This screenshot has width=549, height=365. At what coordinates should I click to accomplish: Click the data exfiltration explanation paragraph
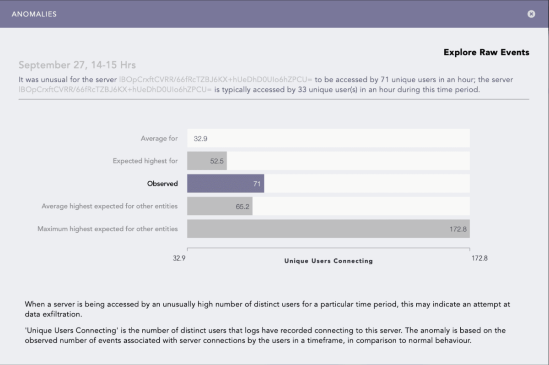pos(268,310)
